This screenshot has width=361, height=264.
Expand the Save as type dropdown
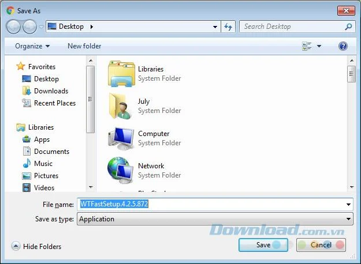[x=215, y=219]
